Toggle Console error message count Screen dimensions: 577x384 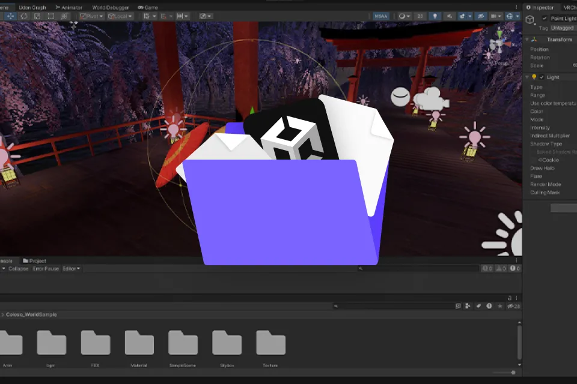point(514,269)
